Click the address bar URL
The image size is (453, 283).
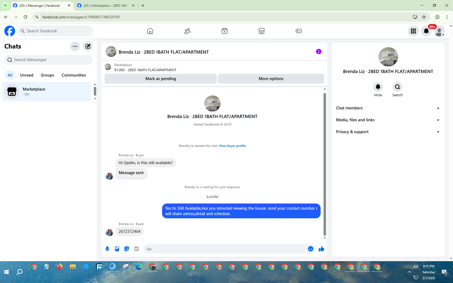(81, 17)
